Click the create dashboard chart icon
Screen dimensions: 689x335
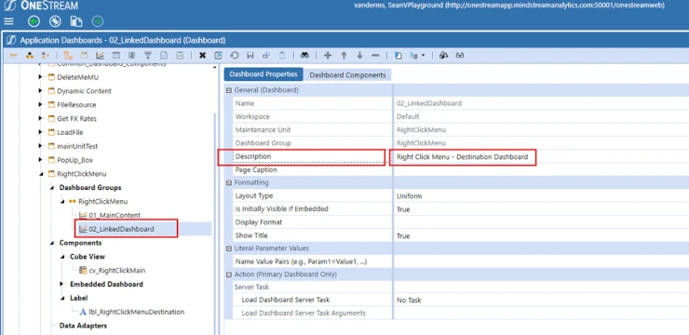coord(101,55)
